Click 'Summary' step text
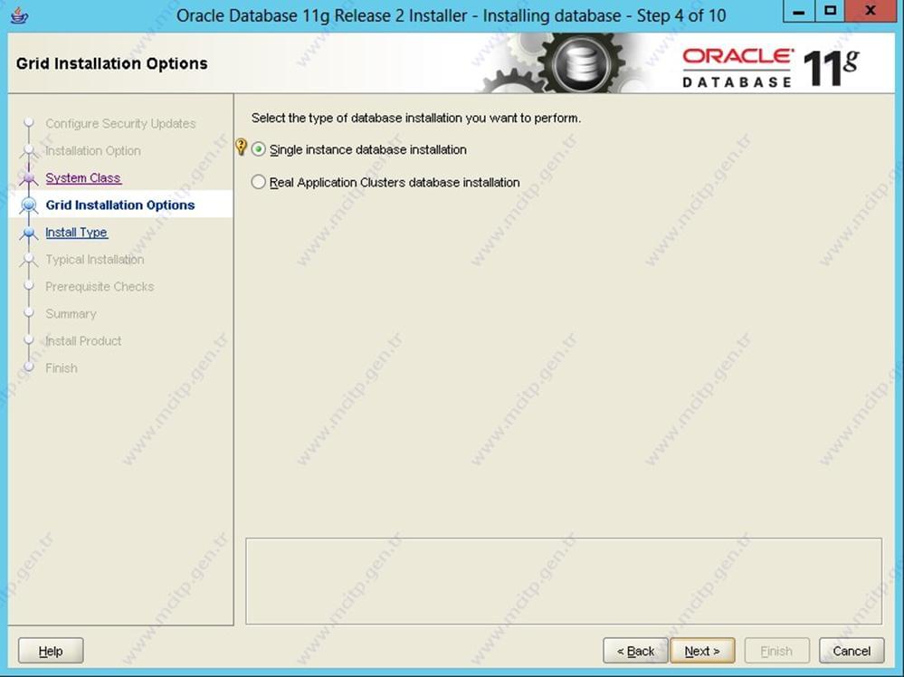The image size is (904, 677). (71, 314)
